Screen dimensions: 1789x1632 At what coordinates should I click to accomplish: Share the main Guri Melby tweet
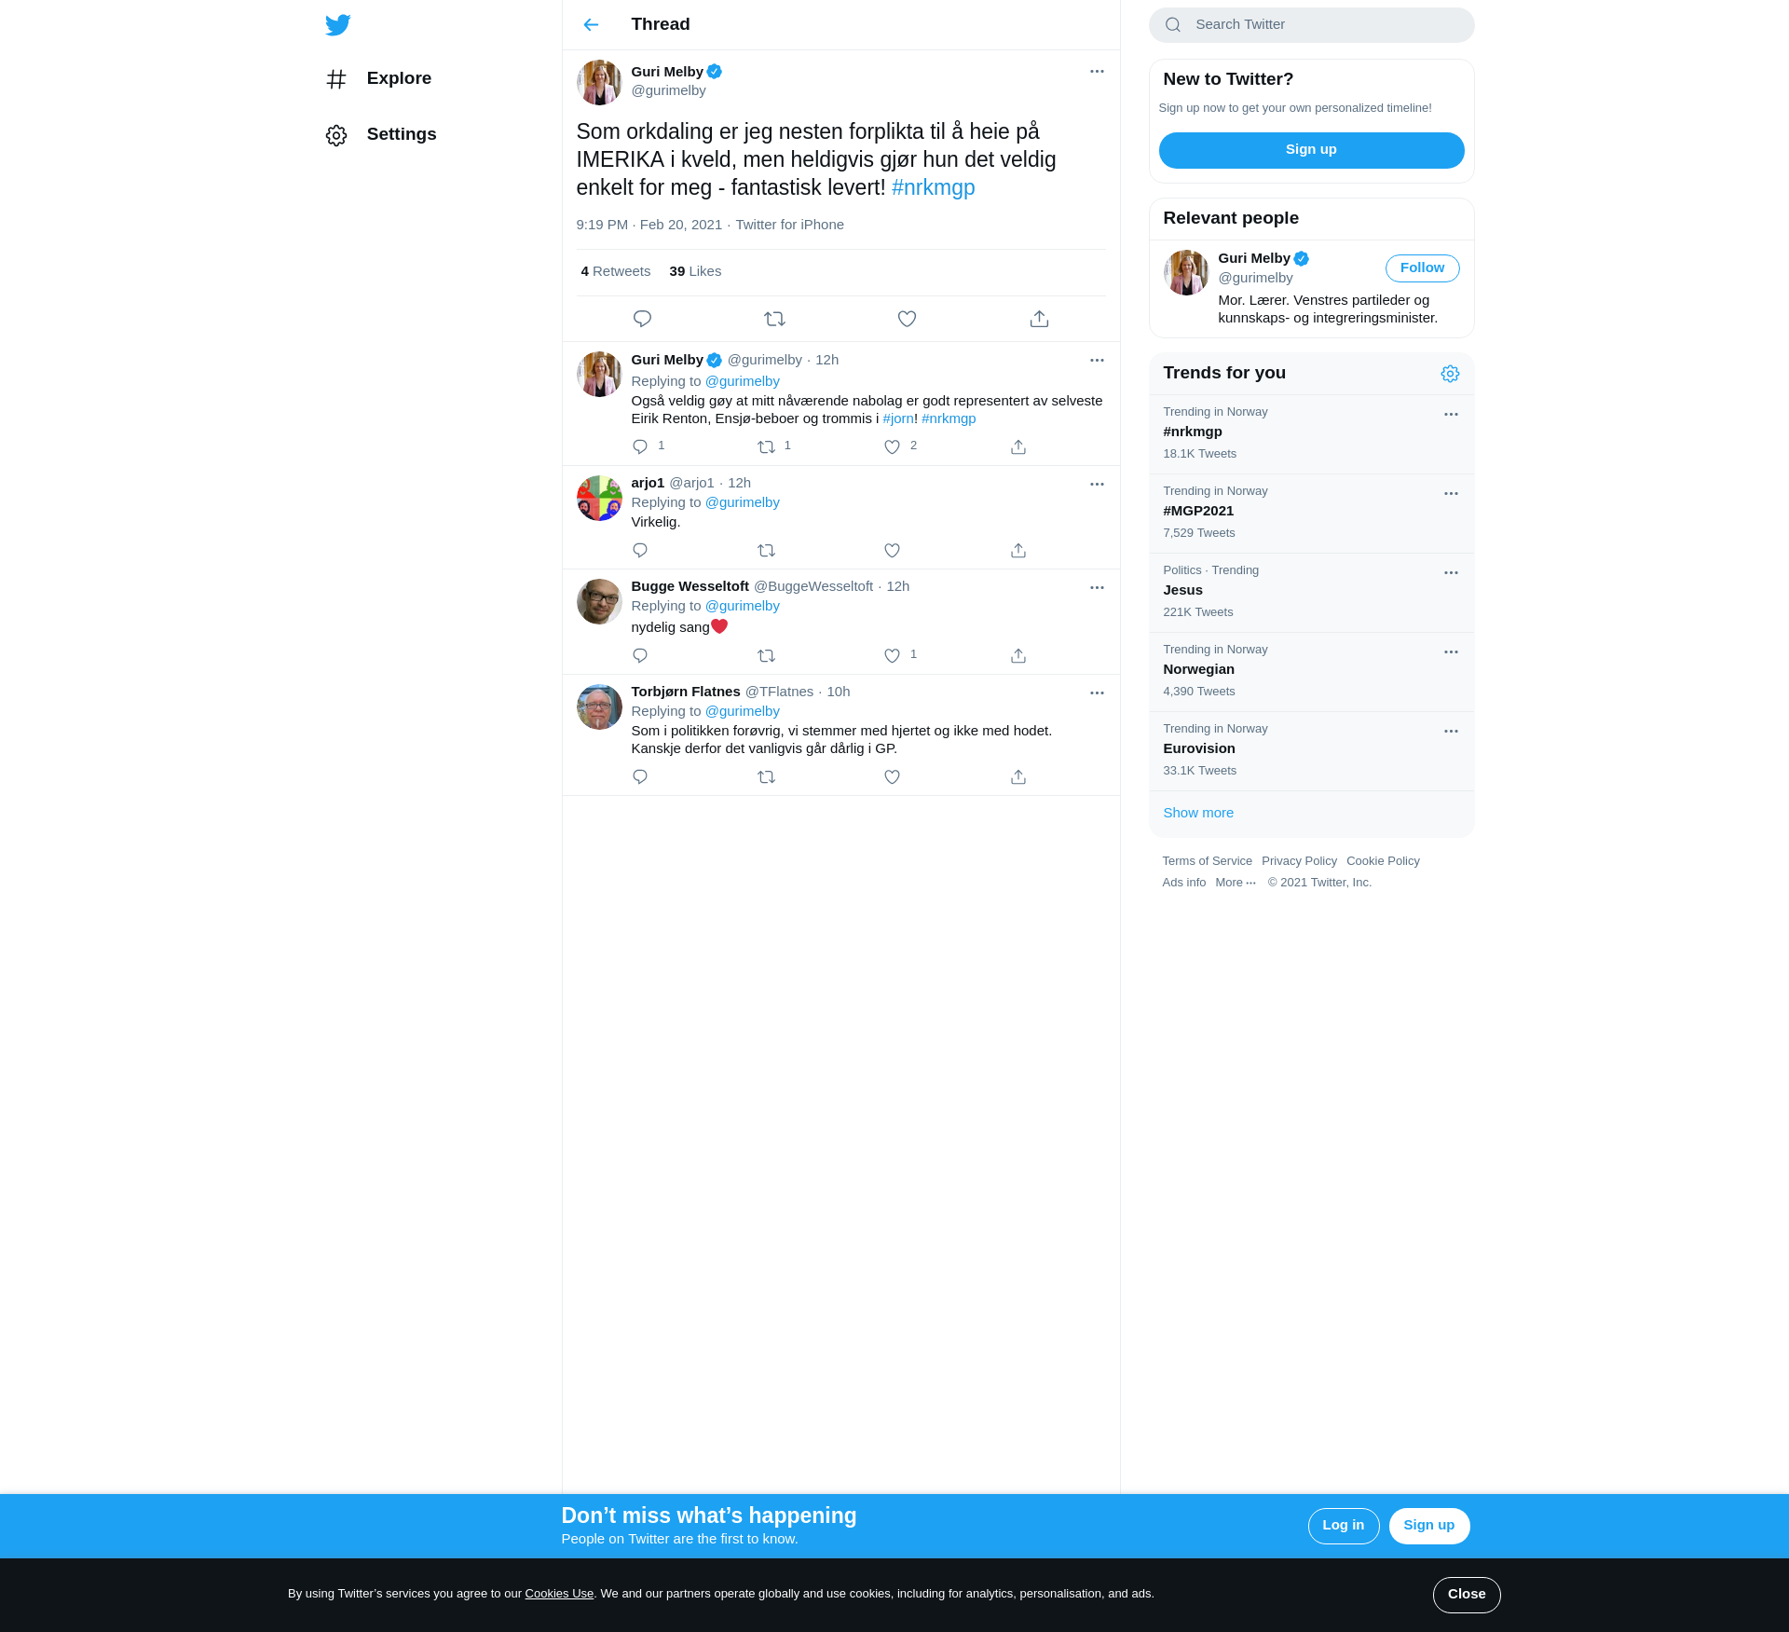pyautogui.click(x=1039, y=319)
